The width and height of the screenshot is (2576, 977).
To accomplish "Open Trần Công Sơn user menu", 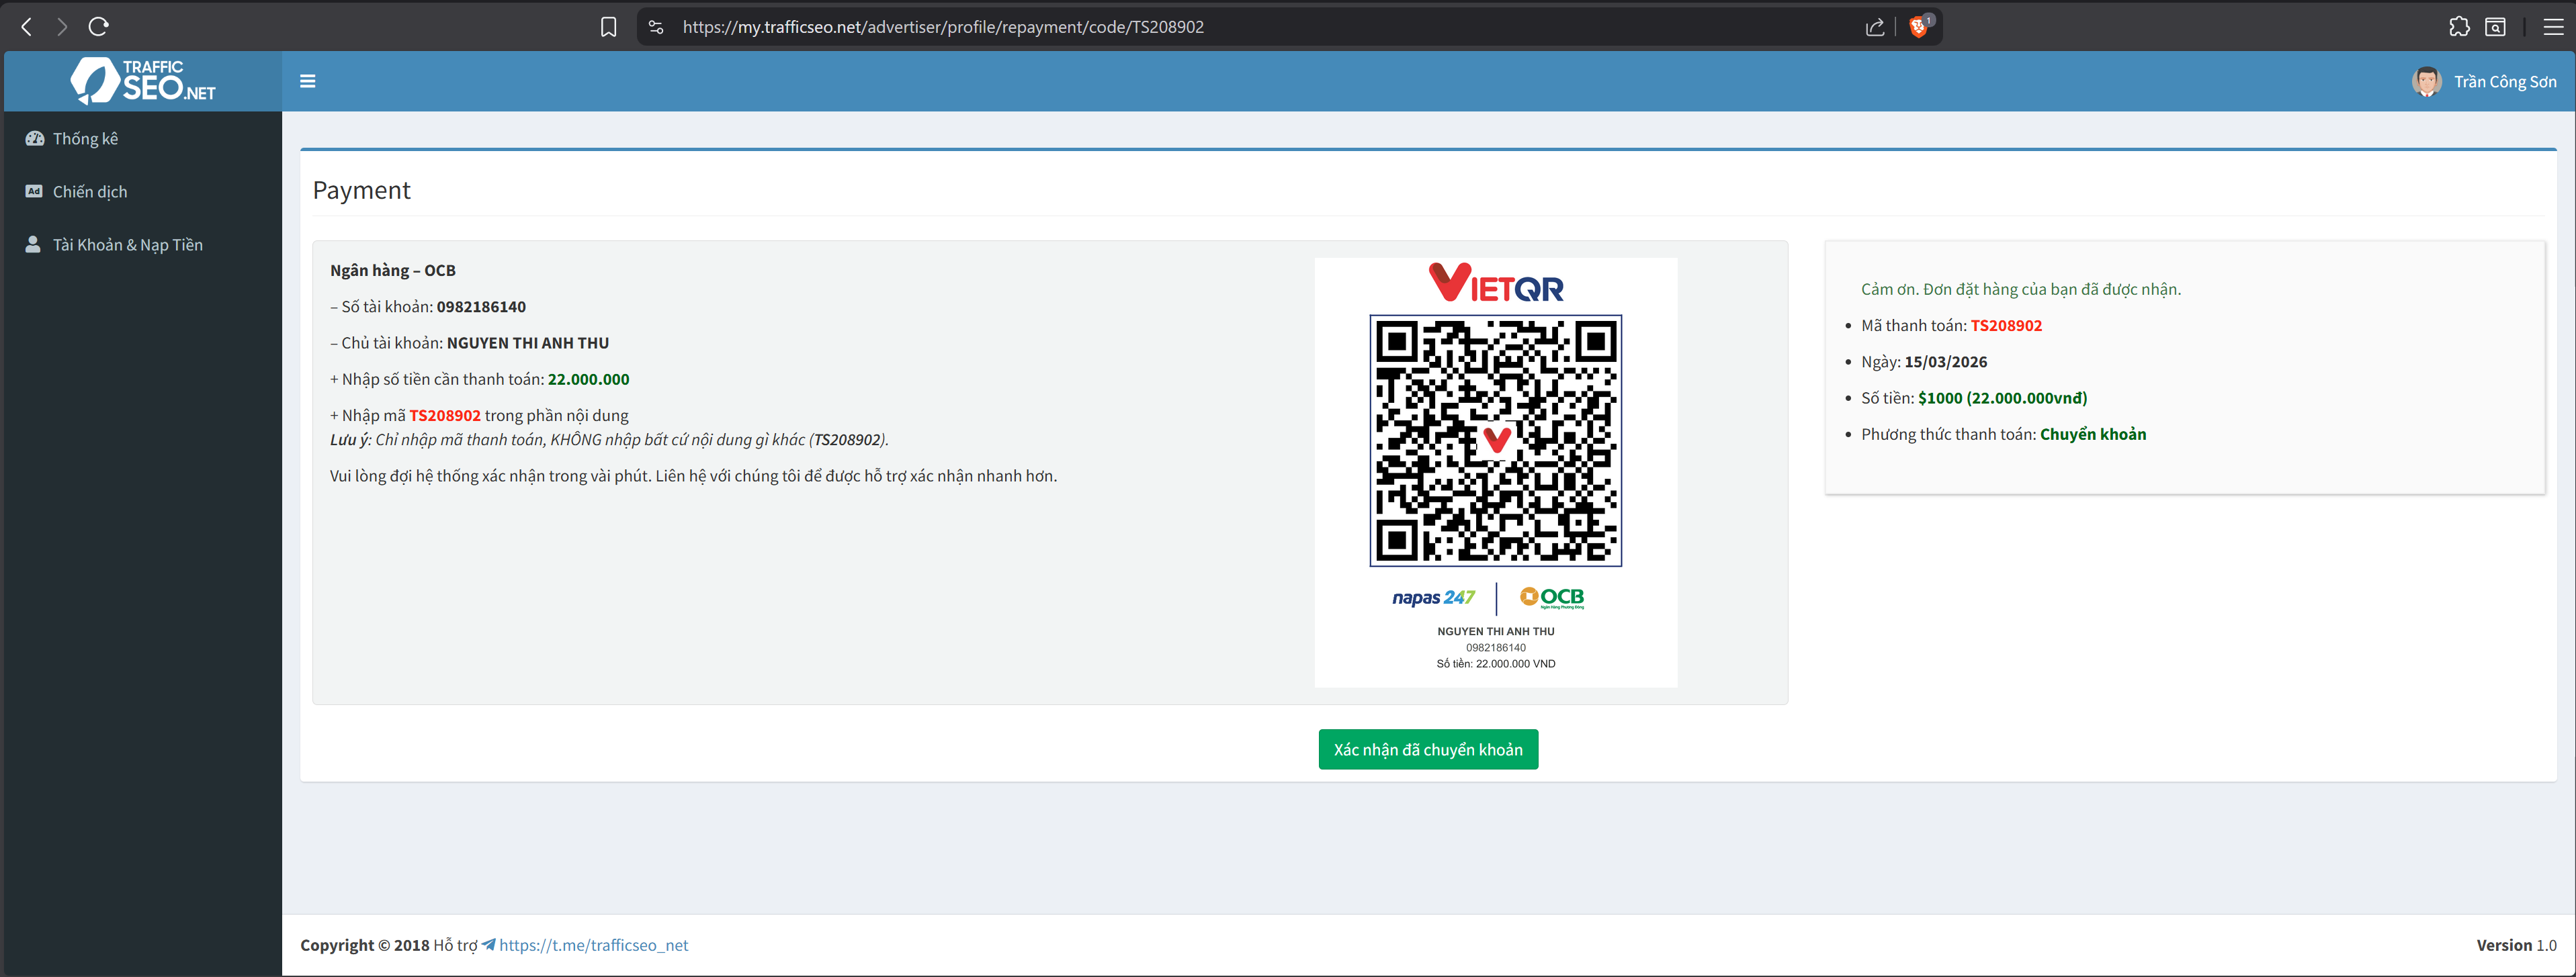I will click(x=2504, y=82).
